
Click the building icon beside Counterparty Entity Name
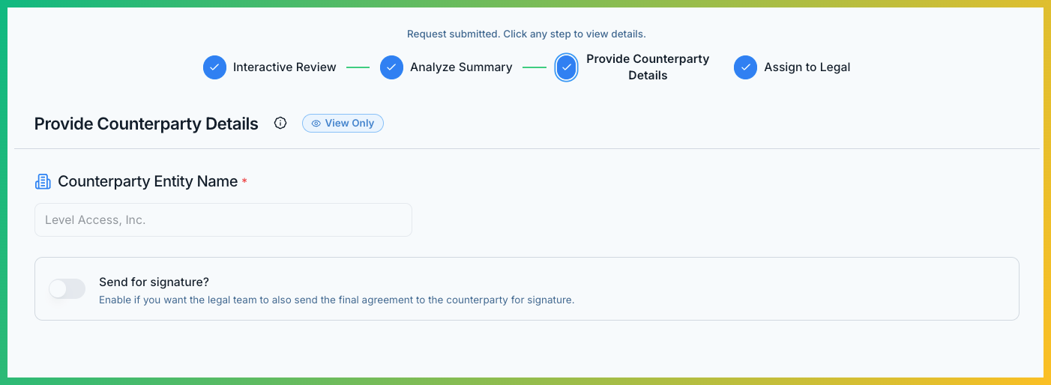point(43,182)
